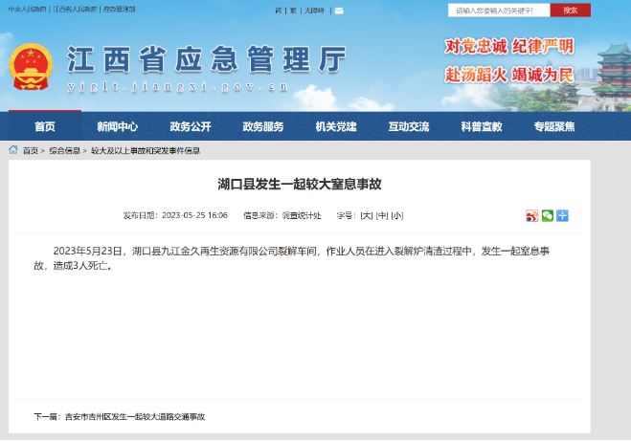Image resolution: width=631 pixels, height=441 pixels.
Task: Click the blue plus more-share icon
Action: coord(563,216)
